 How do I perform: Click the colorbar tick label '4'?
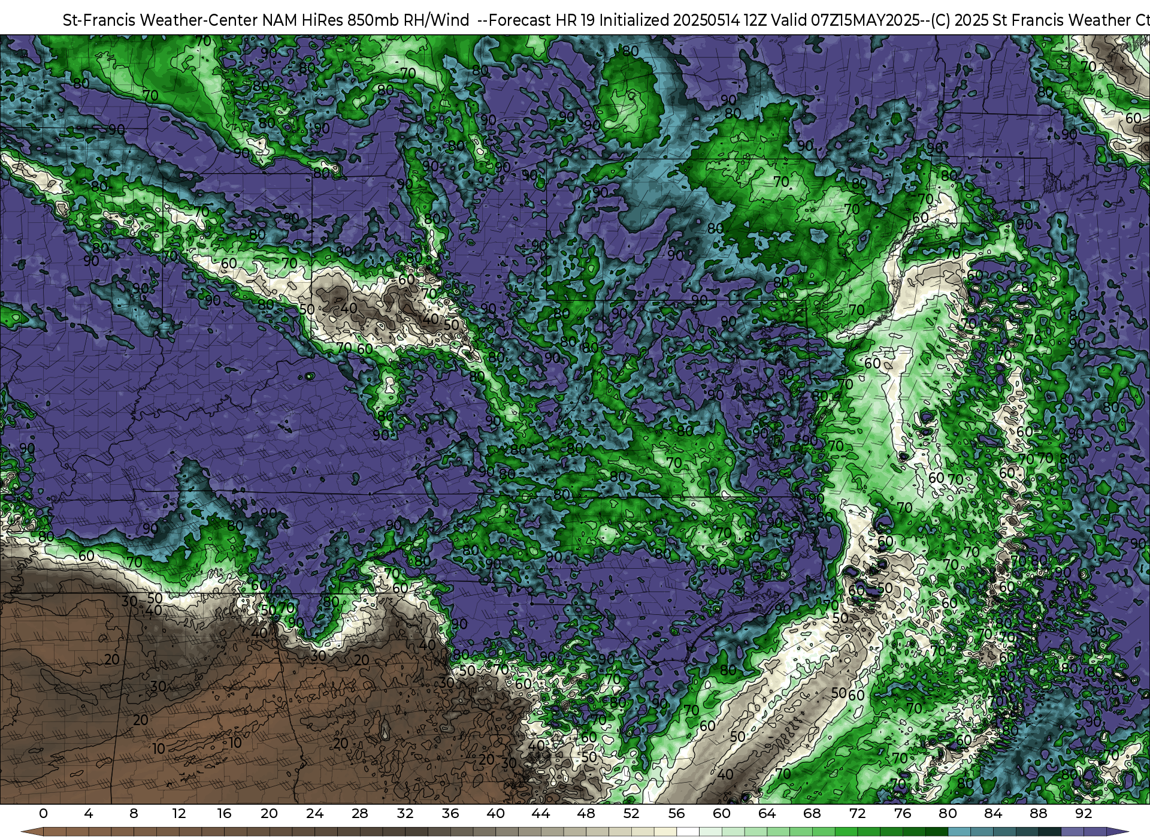click(89, 814)
